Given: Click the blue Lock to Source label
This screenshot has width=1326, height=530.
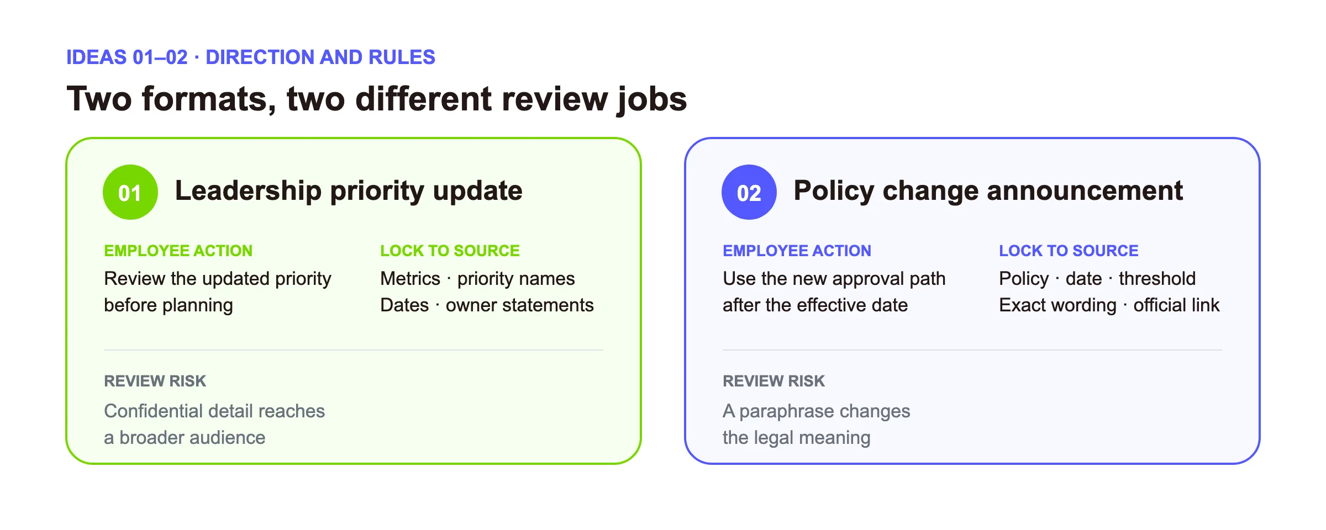Looking at the screenshot, I should (x=1069, y=251).
